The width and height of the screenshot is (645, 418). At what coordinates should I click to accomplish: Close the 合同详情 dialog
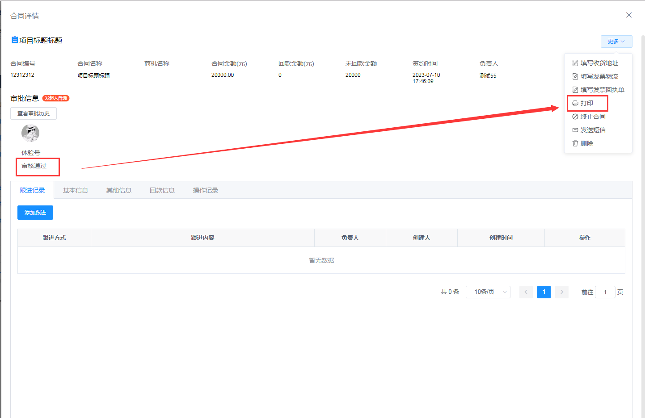pyautogui.click(x=628, y=15)
